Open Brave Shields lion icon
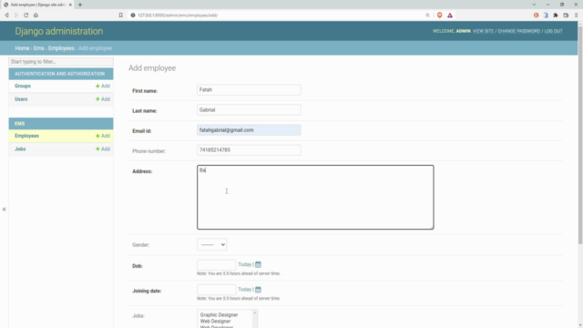The width and height of the screenshot is (583, 328). (439, 15)
